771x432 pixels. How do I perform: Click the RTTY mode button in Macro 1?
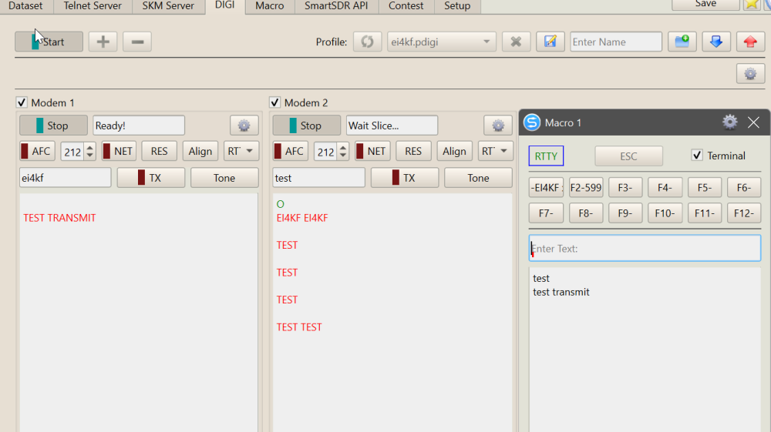tap(546, 156)
